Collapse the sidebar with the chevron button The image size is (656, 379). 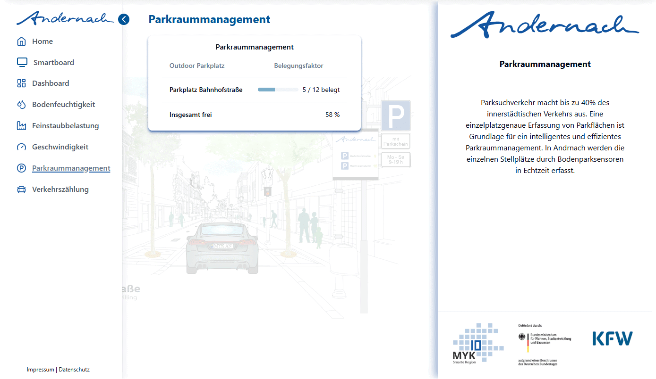[124, 19]
